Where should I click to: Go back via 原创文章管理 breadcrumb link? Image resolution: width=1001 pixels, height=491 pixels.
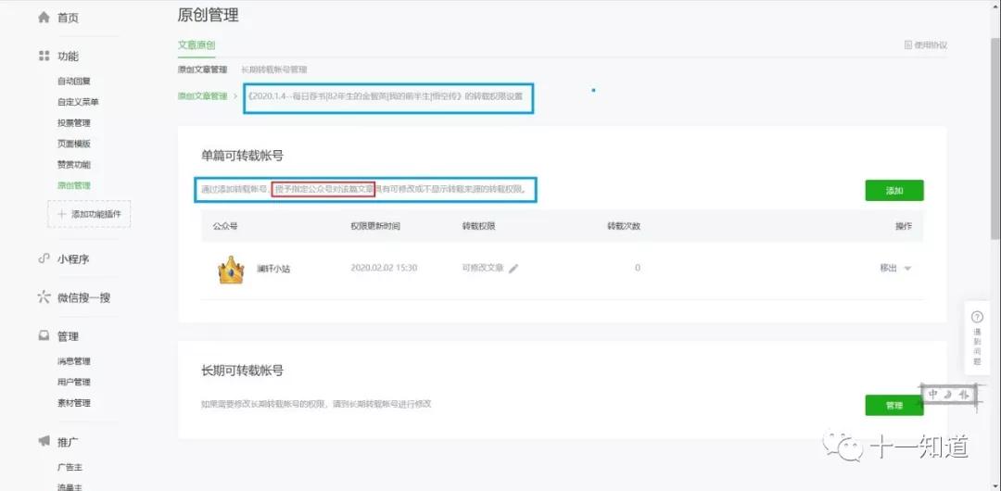pyautogui.click(x=202, y=96)
